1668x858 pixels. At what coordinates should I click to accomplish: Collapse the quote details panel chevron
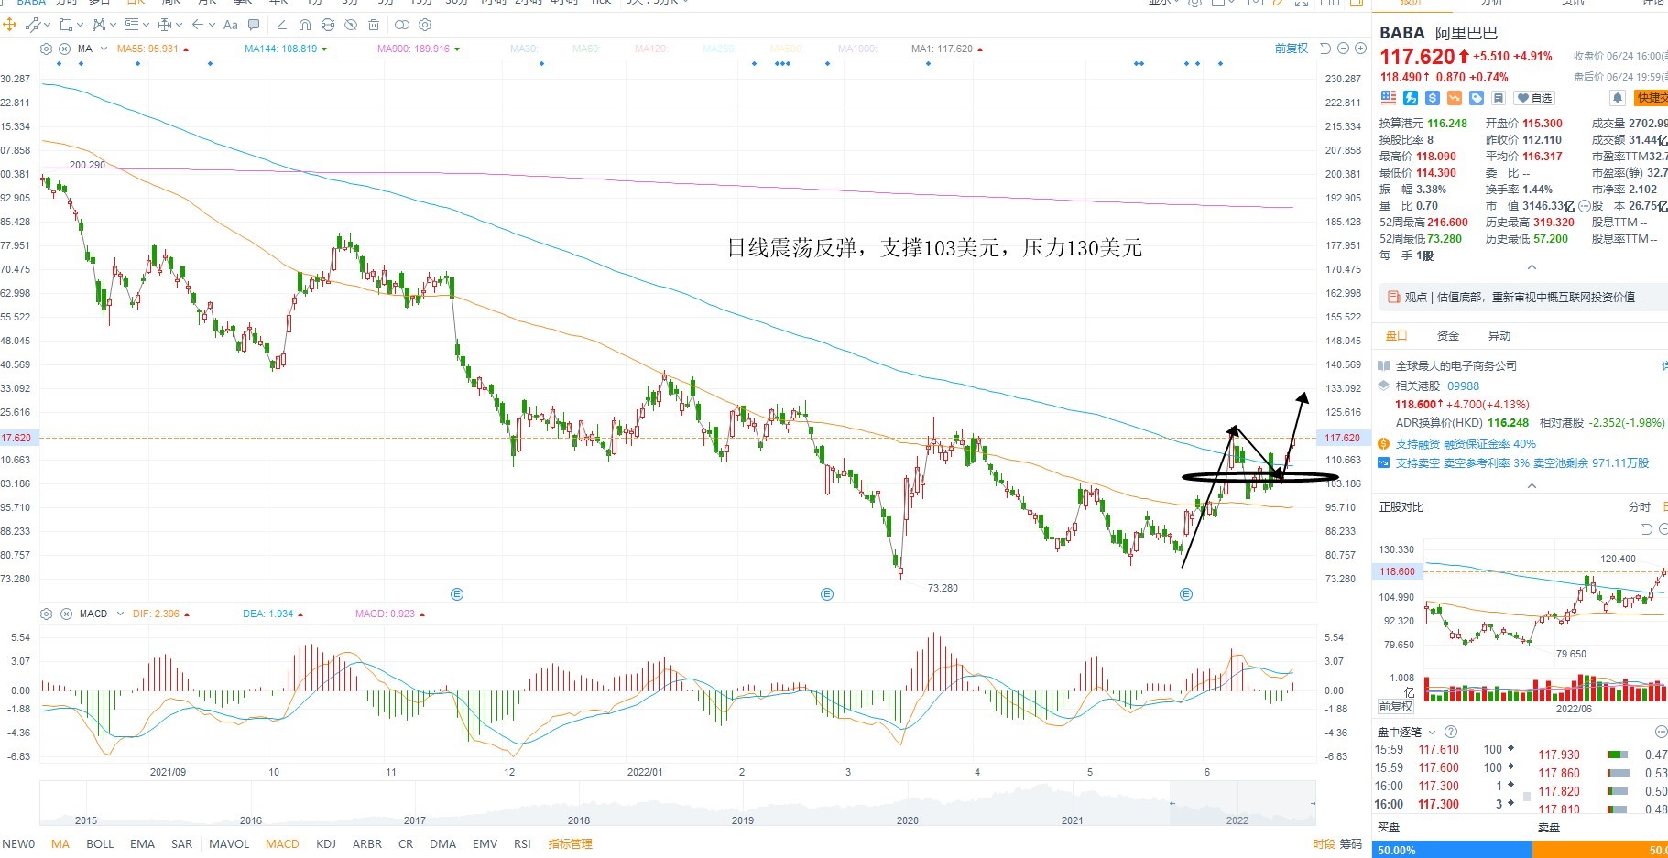(x=1532, y=266)
